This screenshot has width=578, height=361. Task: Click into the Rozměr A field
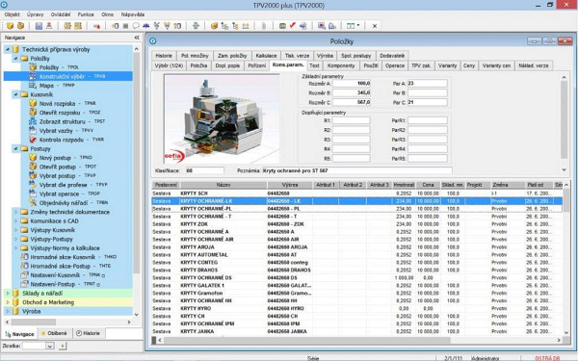[x=352, y=84]
